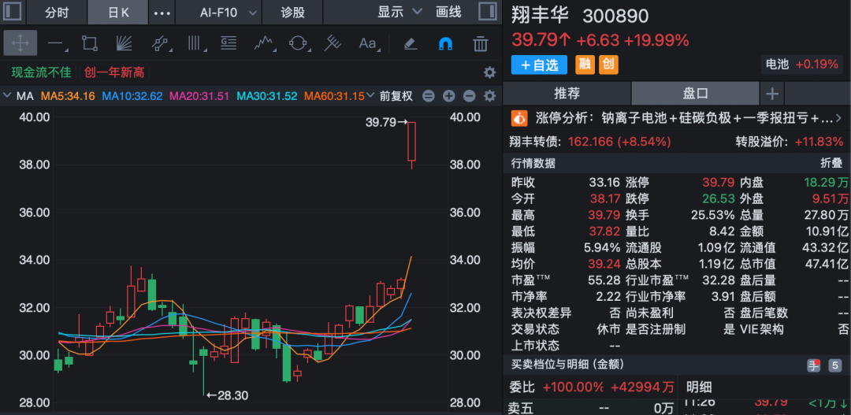Switch to the 分时 intraday tab
Image resolution: width=851 pixels, height=415 pixels.
[57, 13]
